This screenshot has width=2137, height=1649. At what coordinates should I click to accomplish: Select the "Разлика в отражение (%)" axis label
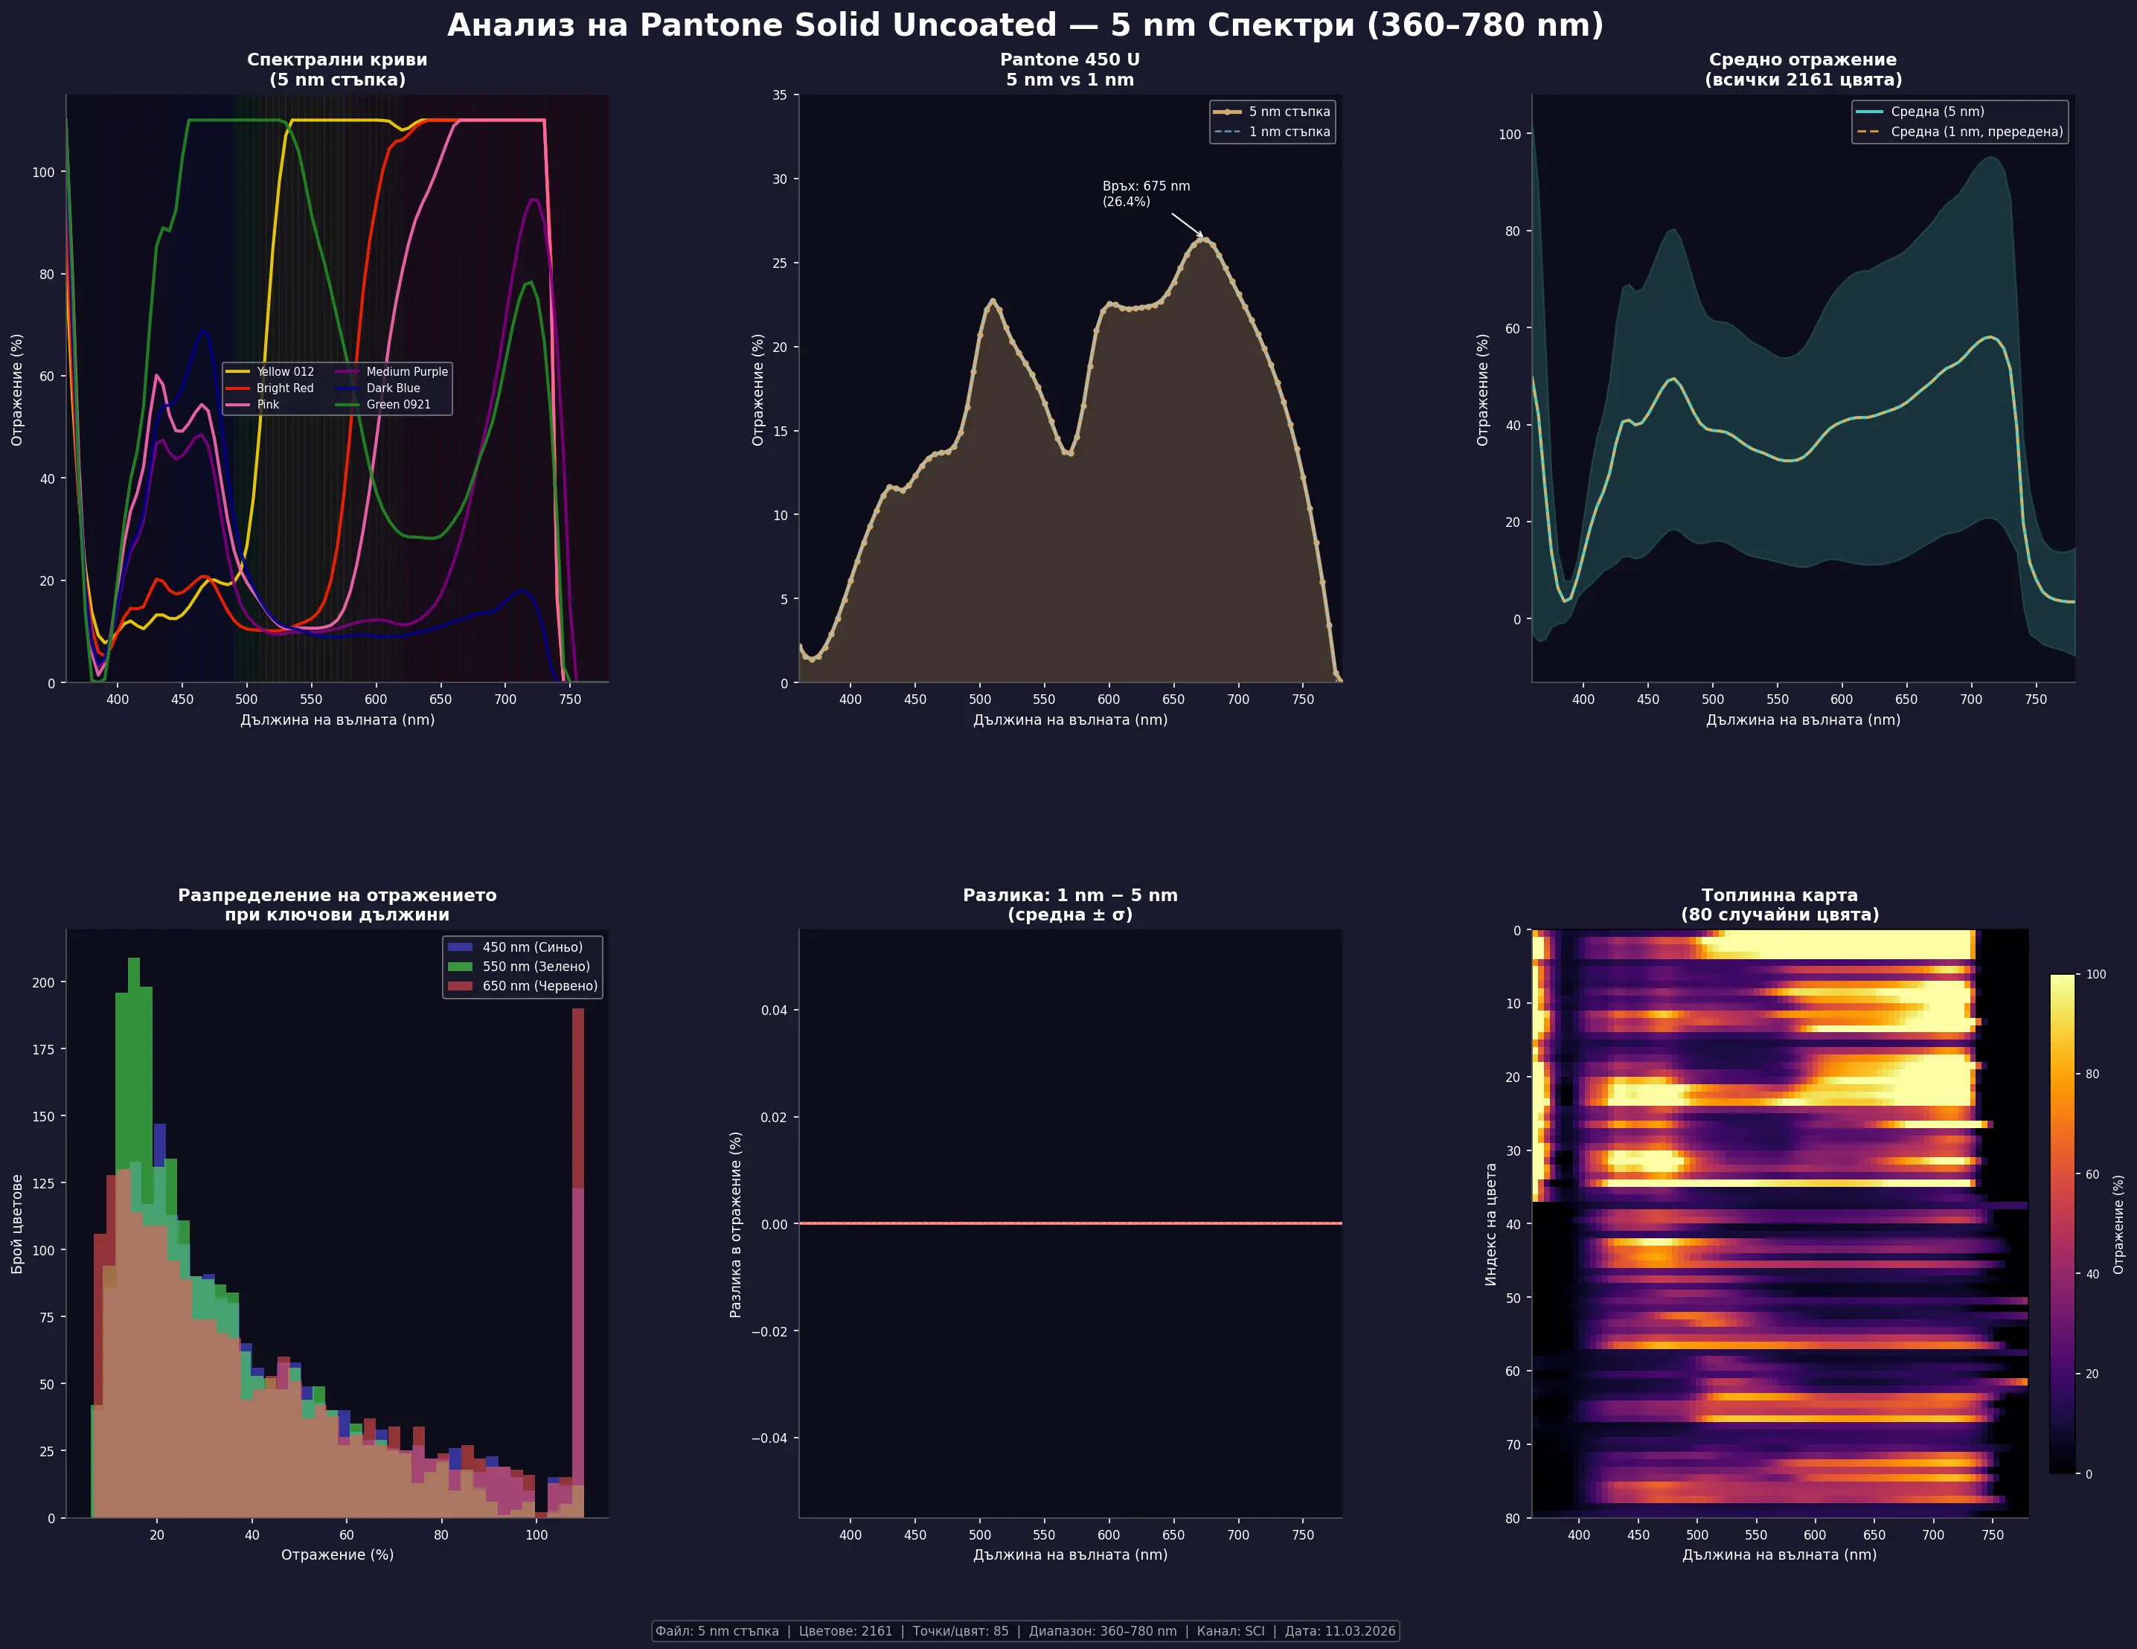pos(736,1224)
